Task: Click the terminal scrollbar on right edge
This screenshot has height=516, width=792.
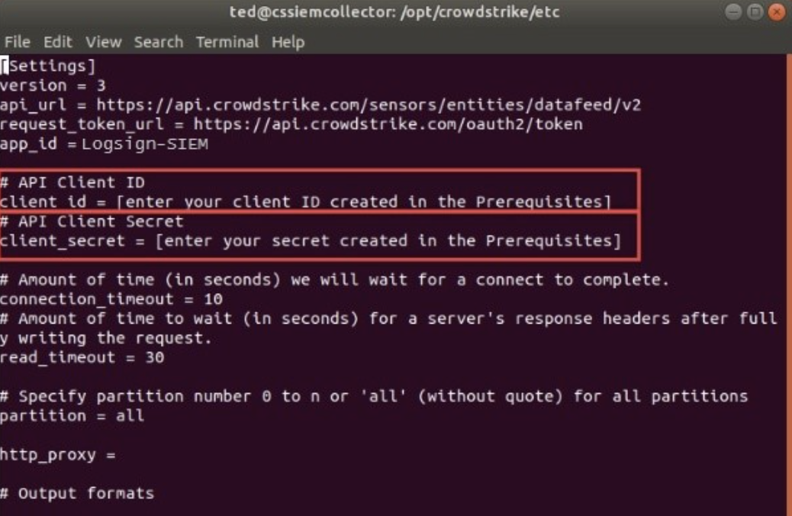Action: [x=789, y=285]
